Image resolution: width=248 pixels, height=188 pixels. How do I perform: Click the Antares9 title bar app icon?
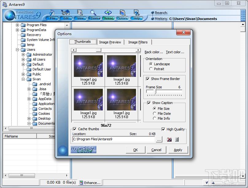tap(5, 4)
